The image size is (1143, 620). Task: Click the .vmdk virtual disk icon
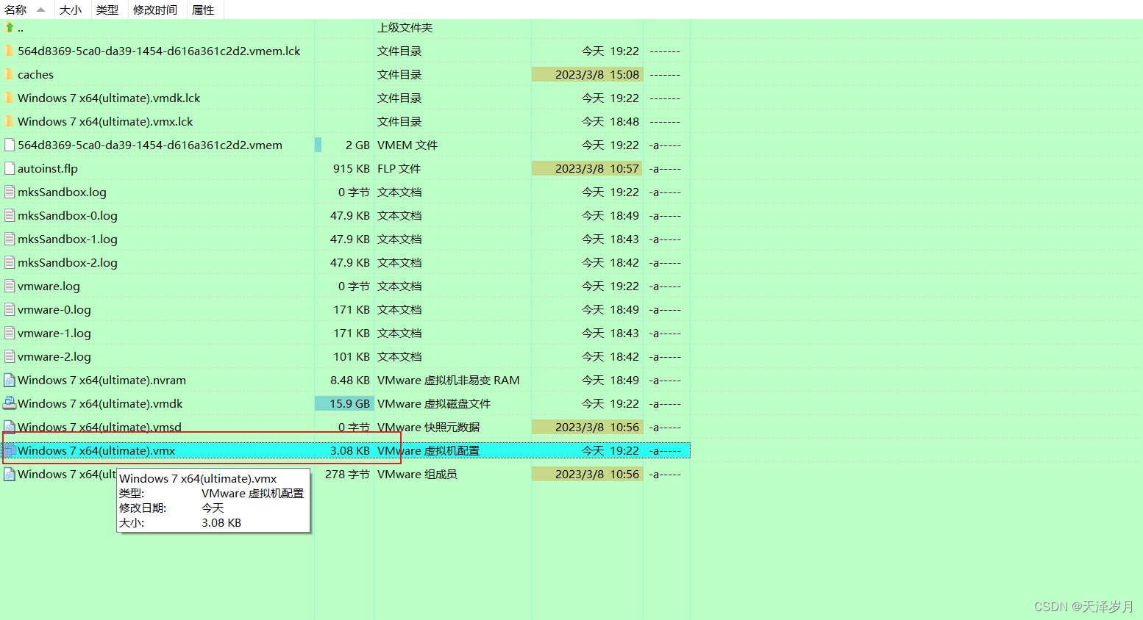point(10,403)
